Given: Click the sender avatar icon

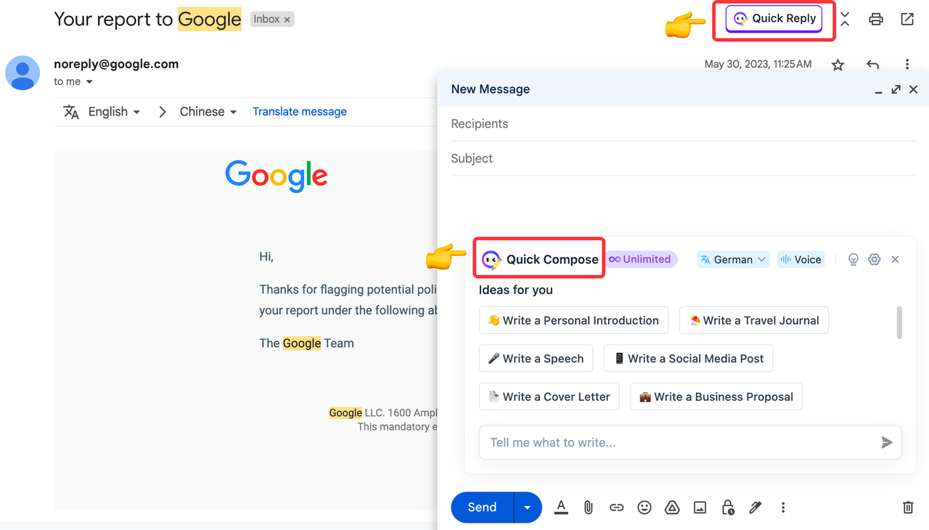Looking at the screenshot, I should [22, 73].
